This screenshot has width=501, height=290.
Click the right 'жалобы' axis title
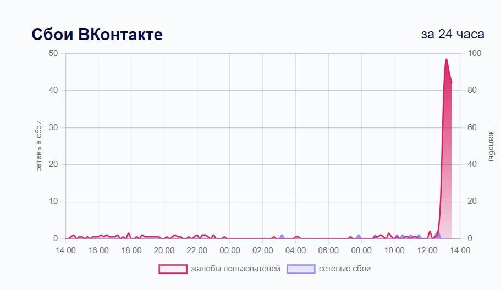click(491, 146)
